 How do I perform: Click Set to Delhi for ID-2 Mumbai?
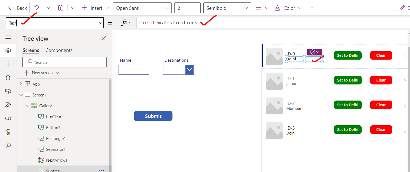tap(347, 105)
